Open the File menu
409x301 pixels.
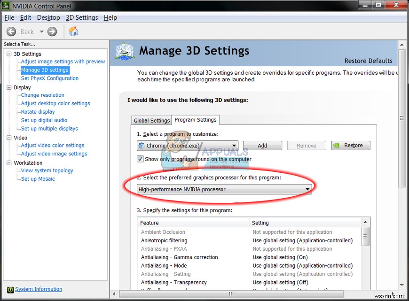(9, 18)
